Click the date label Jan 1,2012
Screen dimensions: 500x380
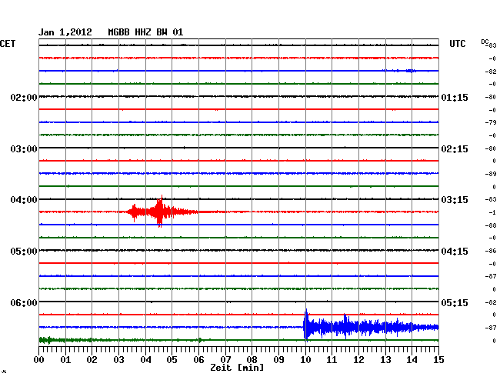65,32
